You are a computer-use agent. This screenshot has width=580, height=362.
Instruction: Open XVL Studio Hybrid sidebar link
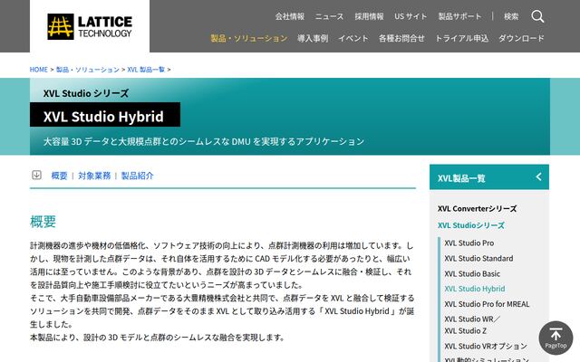click(x=475, y=289)
